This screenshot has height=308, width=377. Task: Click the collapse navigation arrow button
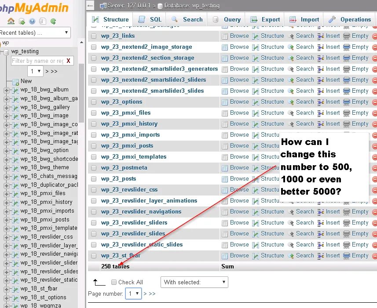(x=91, y=6)
